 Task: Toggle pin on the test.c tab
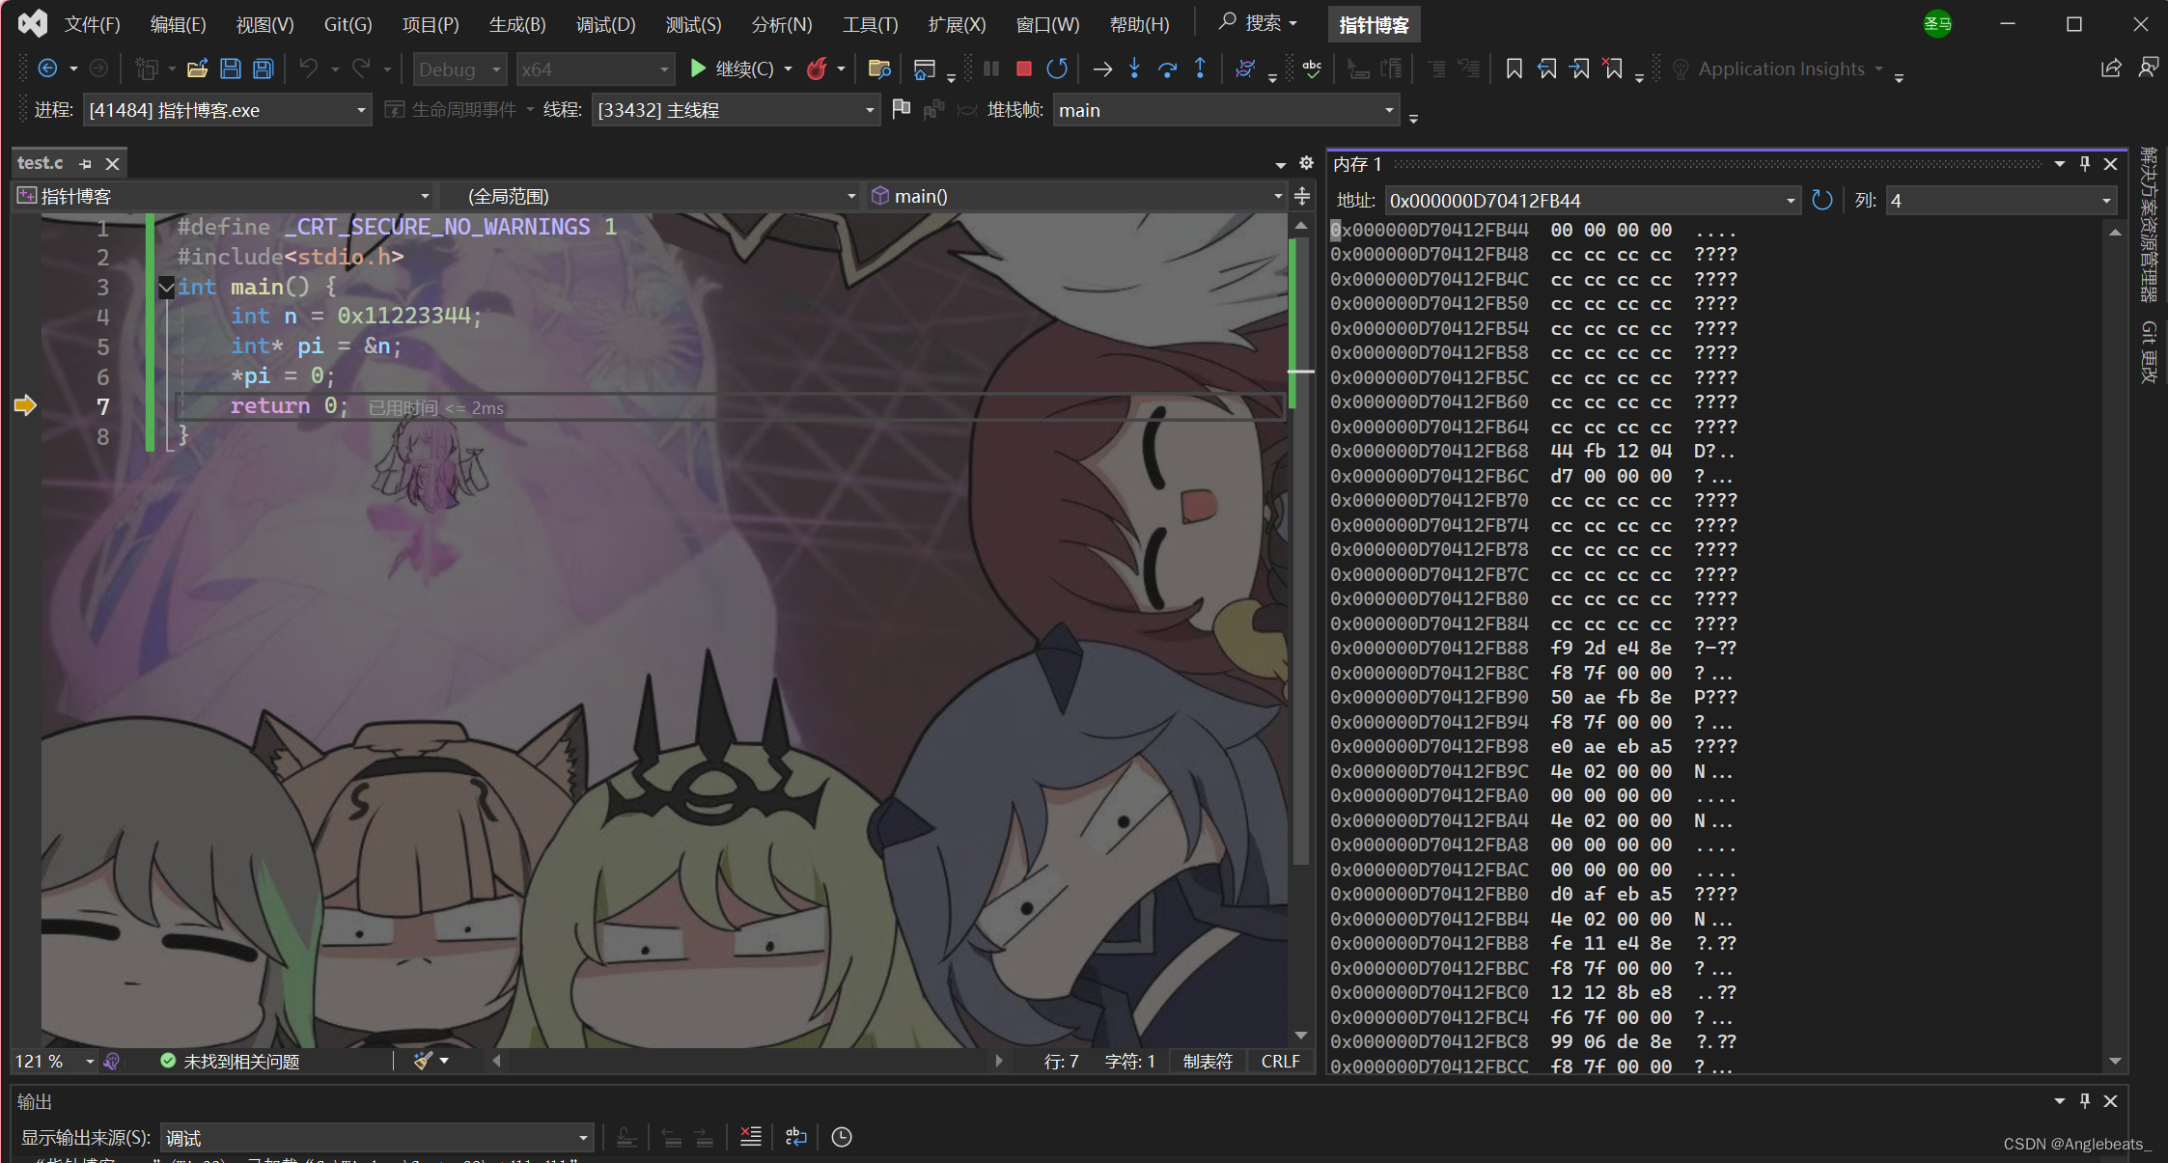(x=85, y=164)
